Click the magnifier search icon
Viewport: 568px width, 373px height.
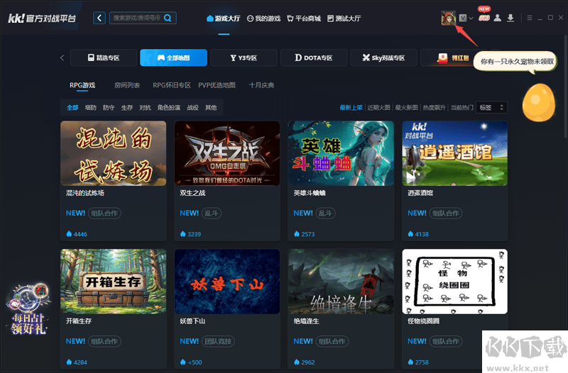[168, 18]
